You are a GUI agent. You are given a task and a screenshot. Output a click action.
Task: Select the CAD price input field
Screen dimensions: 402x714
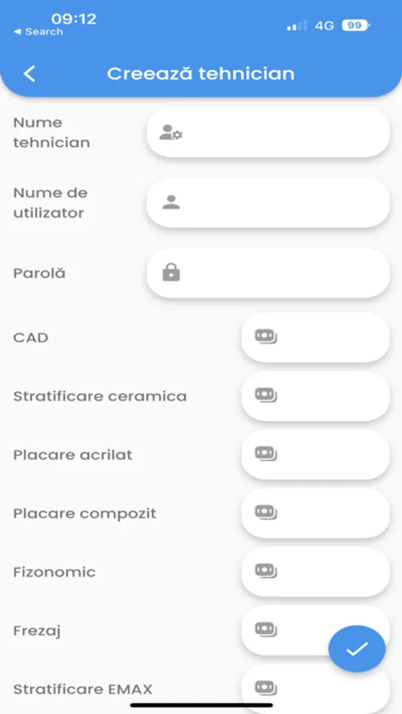click(316, 337)
